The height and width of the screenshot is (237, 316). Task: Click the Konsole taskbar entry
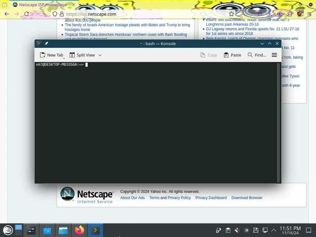(95, 230)
